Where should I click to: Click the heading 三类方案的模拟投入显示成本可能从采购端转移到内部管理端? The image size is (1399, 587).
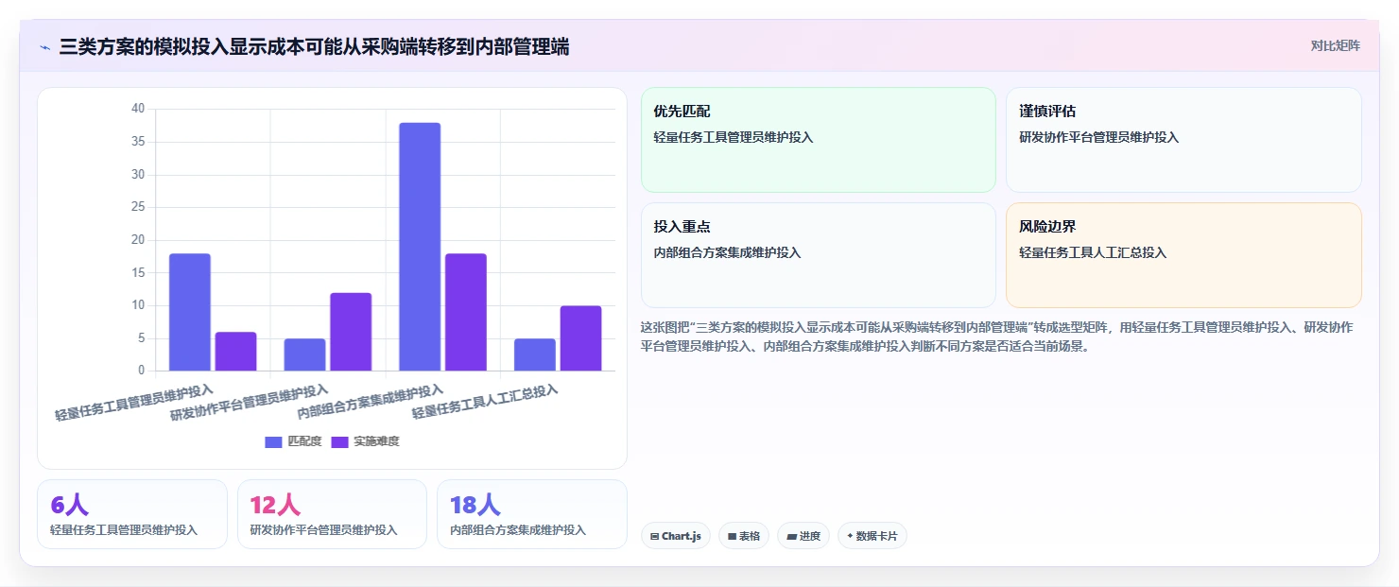click(x=314, y=46)
